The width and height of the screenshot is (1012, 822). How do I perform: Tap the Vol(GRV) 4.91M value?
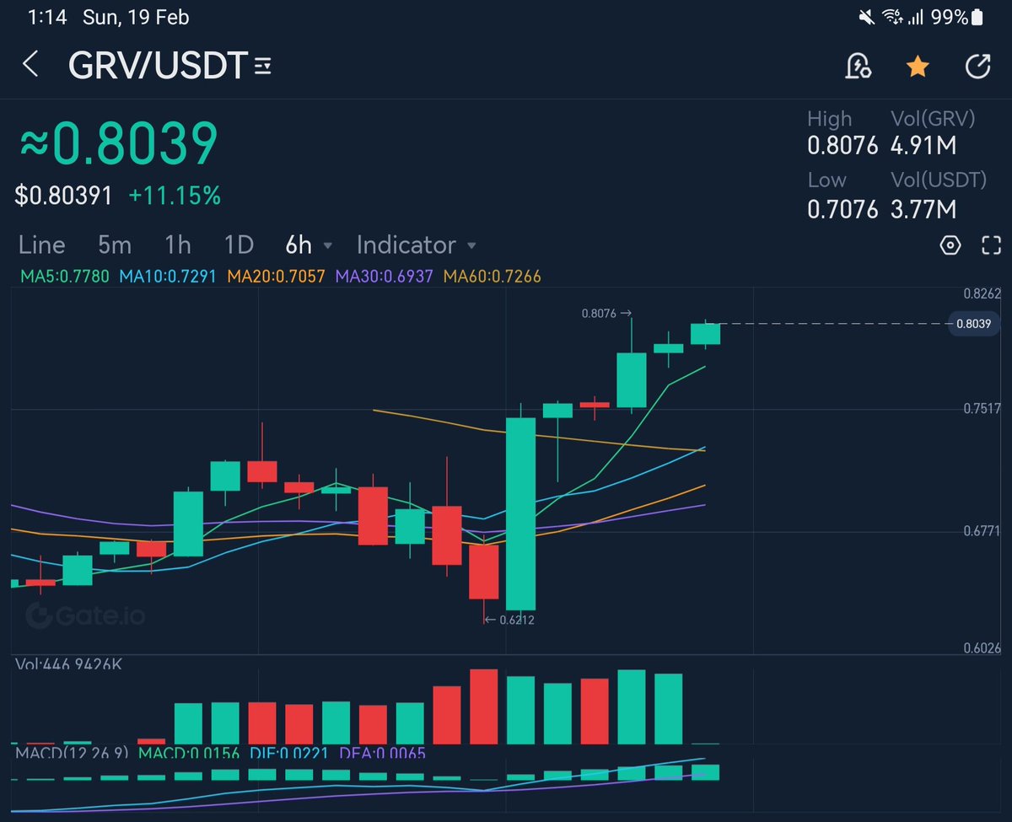[923, 146]
